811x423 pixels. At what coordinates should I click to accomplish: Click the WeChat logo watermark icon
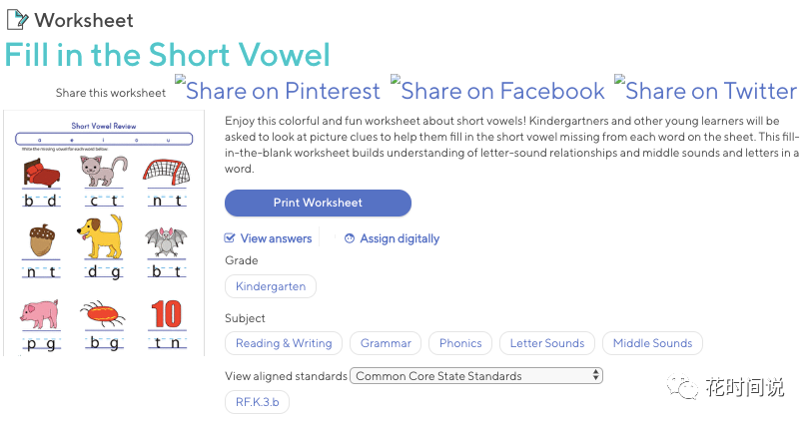682,387
